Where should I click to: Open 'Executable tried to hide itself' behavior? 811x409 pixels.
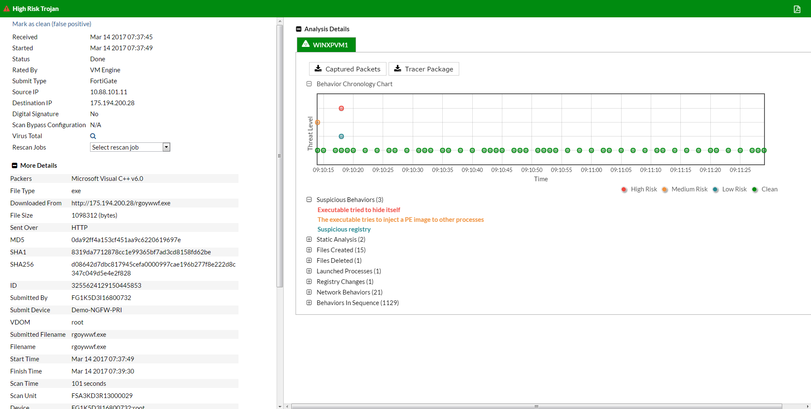tap(359, 210)
